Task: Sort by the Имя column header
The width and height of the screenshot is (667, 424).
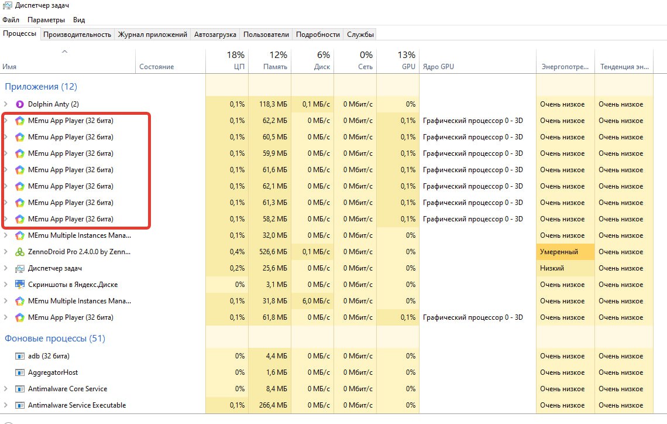Action: coord(68,61)
